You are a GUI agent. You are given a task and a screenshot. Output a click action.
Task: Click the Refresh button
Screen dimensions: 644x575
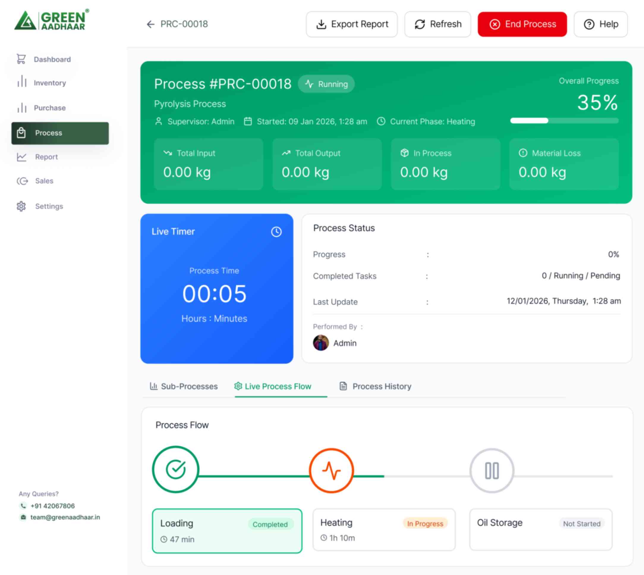[x=437, y=24]
